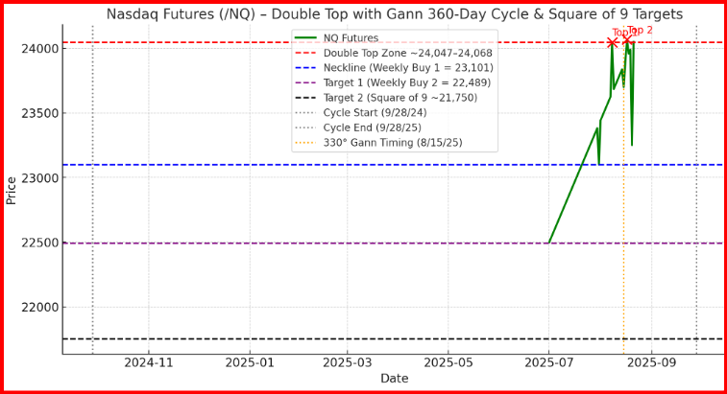Image resolution: width=727 pixels, height=394 pixels.
Task: Click the y-axis label 23000
Action: [39, 177]
